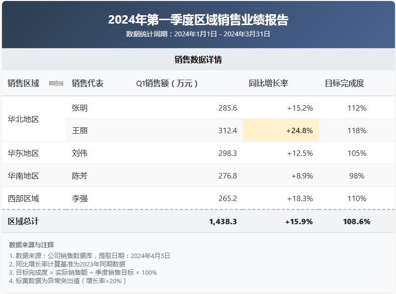Select the total sales value 1,438.3
The height and width of the screenshot is (294, 396).
pos(223,222)
